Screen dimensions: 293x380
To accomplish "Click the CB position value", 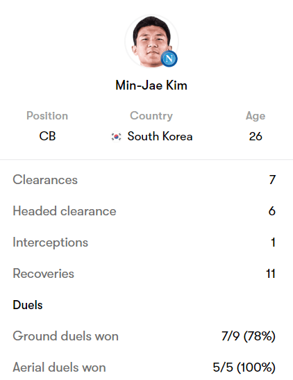I will [47, 136].
